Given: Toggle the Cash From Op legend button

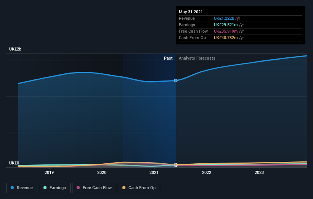Looking at the screenshot, I should 139,188.
